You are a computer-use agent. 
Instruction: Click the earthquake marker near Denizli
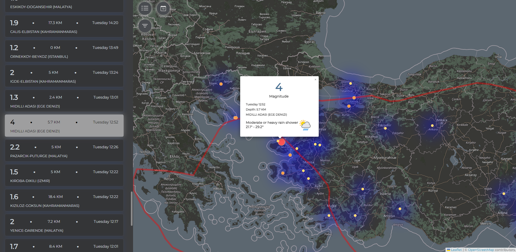(x=363, y=189)
